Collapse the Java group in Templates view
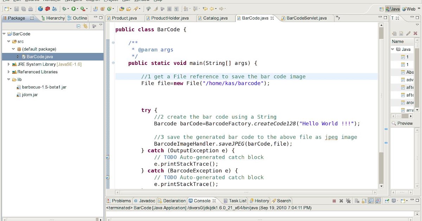Image resolution: width=422 pixels, height=221 pixels. (x=393, y=49)
